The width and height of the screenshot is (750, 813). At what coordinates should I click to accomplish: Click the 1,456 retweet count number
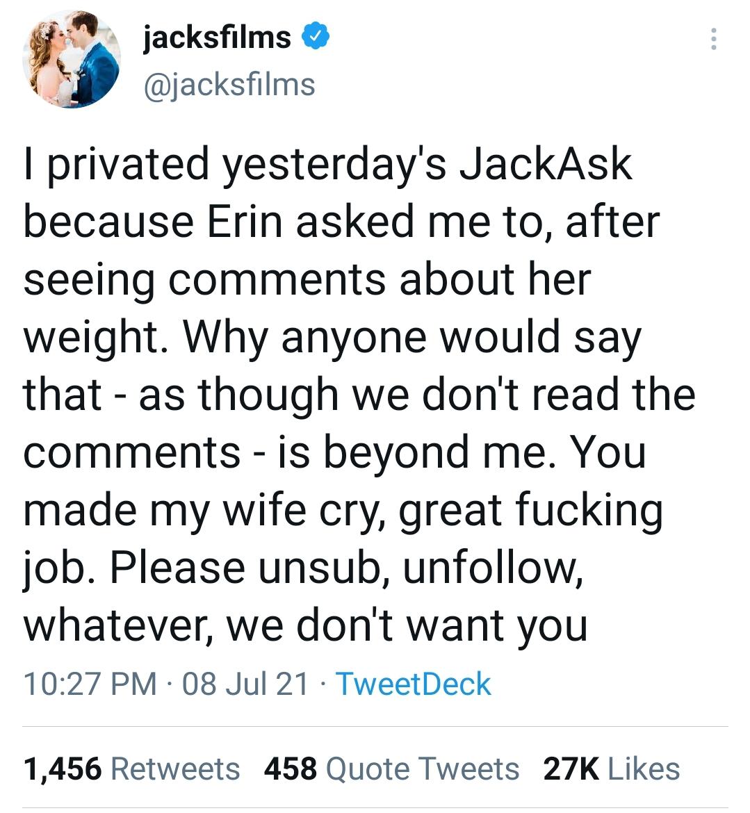coord(63,769)
